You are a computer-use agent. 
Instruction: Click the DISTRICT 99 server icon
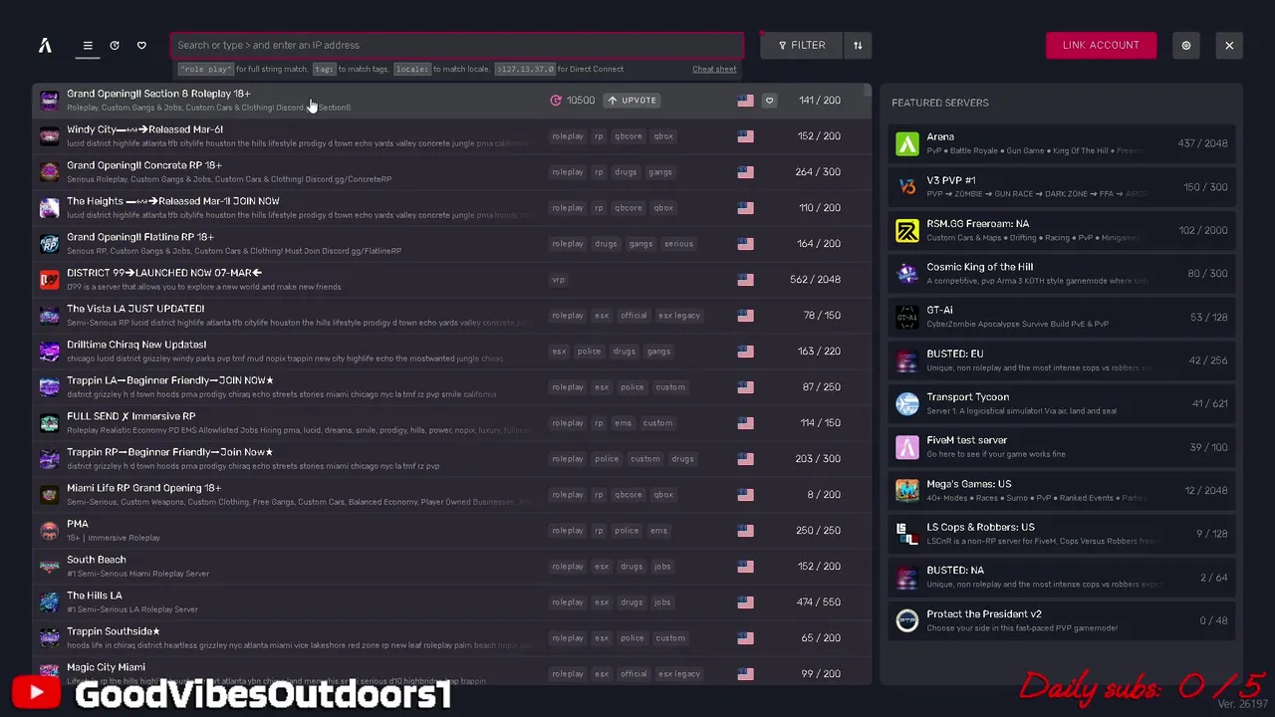tap(49, 279)
